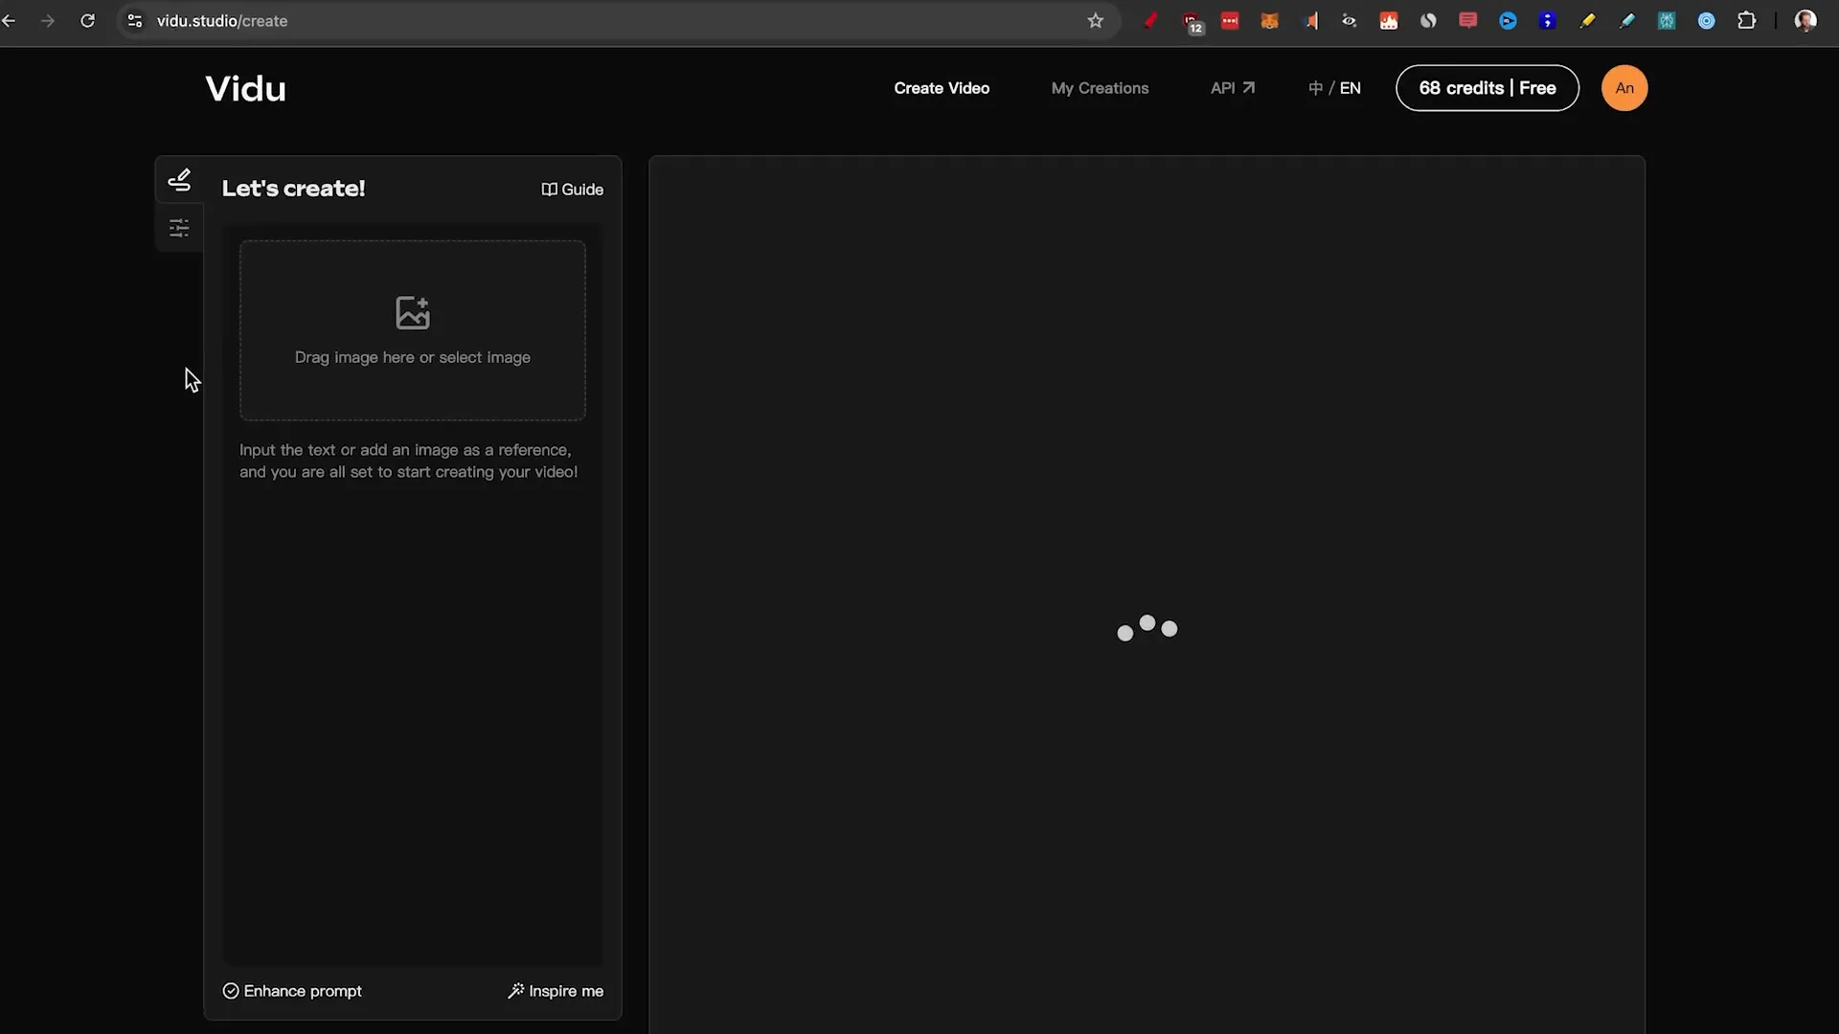Click the image upload icon in the drop zone

point(412,313)
